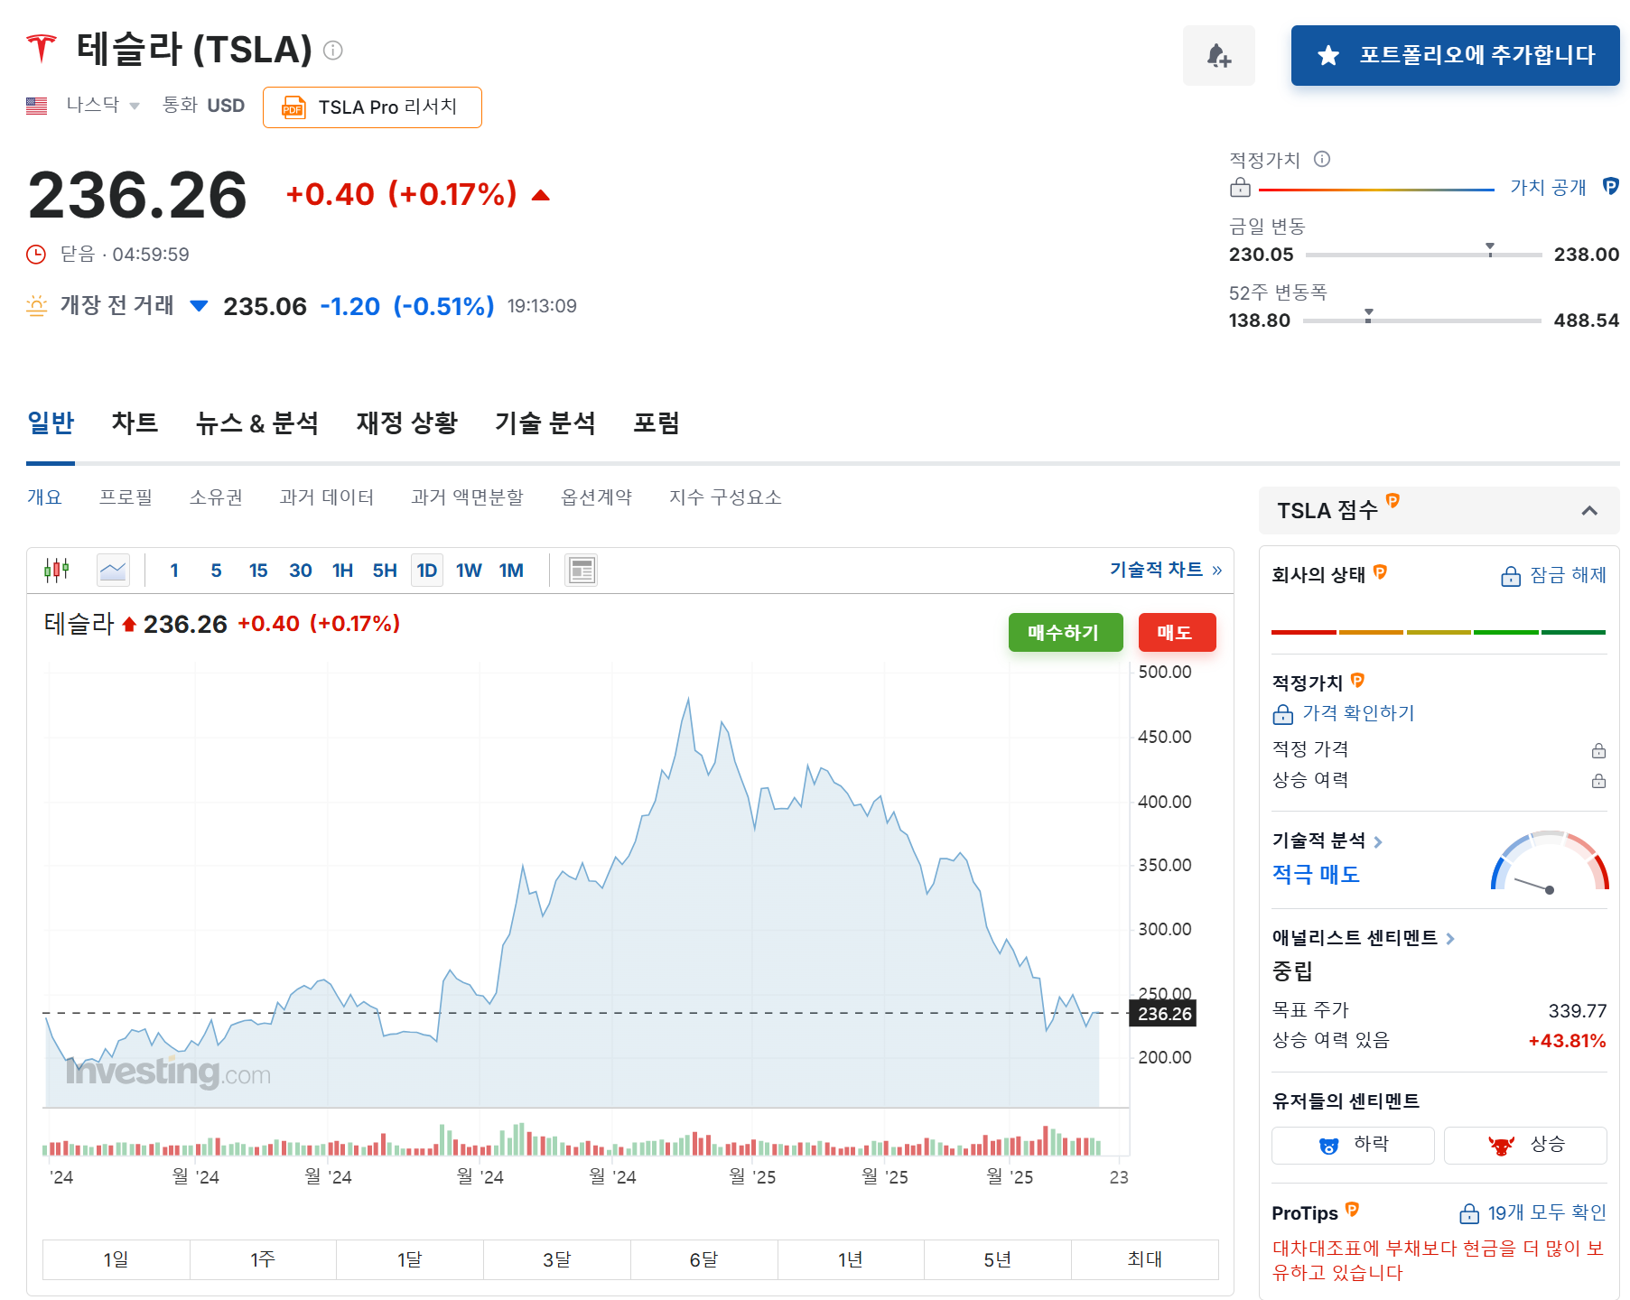This screenshot has width=1630, height=1300.
Task: Switch to the 뉴스 & 분석 tab
Action: coord(257,422)
